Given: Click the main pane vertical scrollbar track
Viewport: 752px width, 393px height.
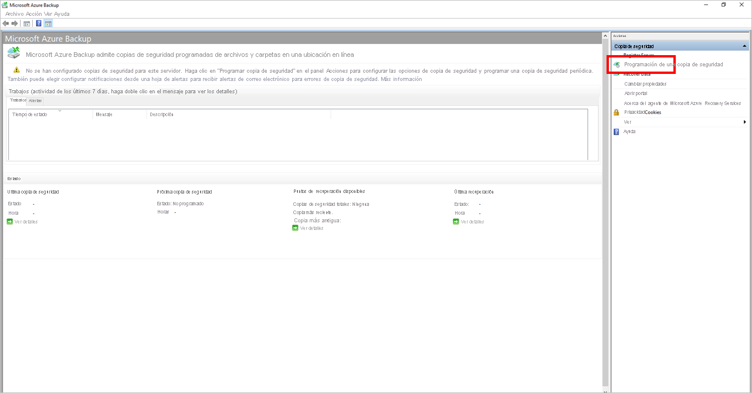Looking at the screenshot, I should 605,211.
